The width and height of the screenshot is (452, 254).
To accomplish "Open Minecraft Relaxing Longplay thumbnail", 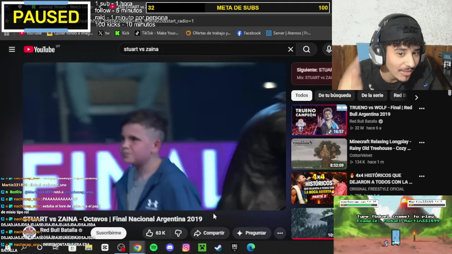I will [x=319, y=154].
